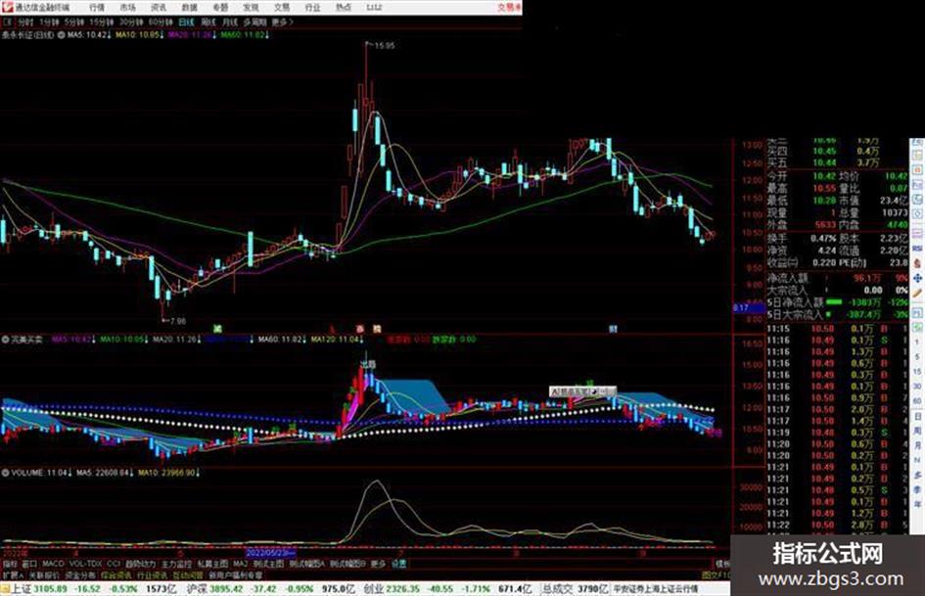Open the 数据 menu
The width and height of the screenshot is (925, 596).
pyautogui.click(x=189, y=7)
